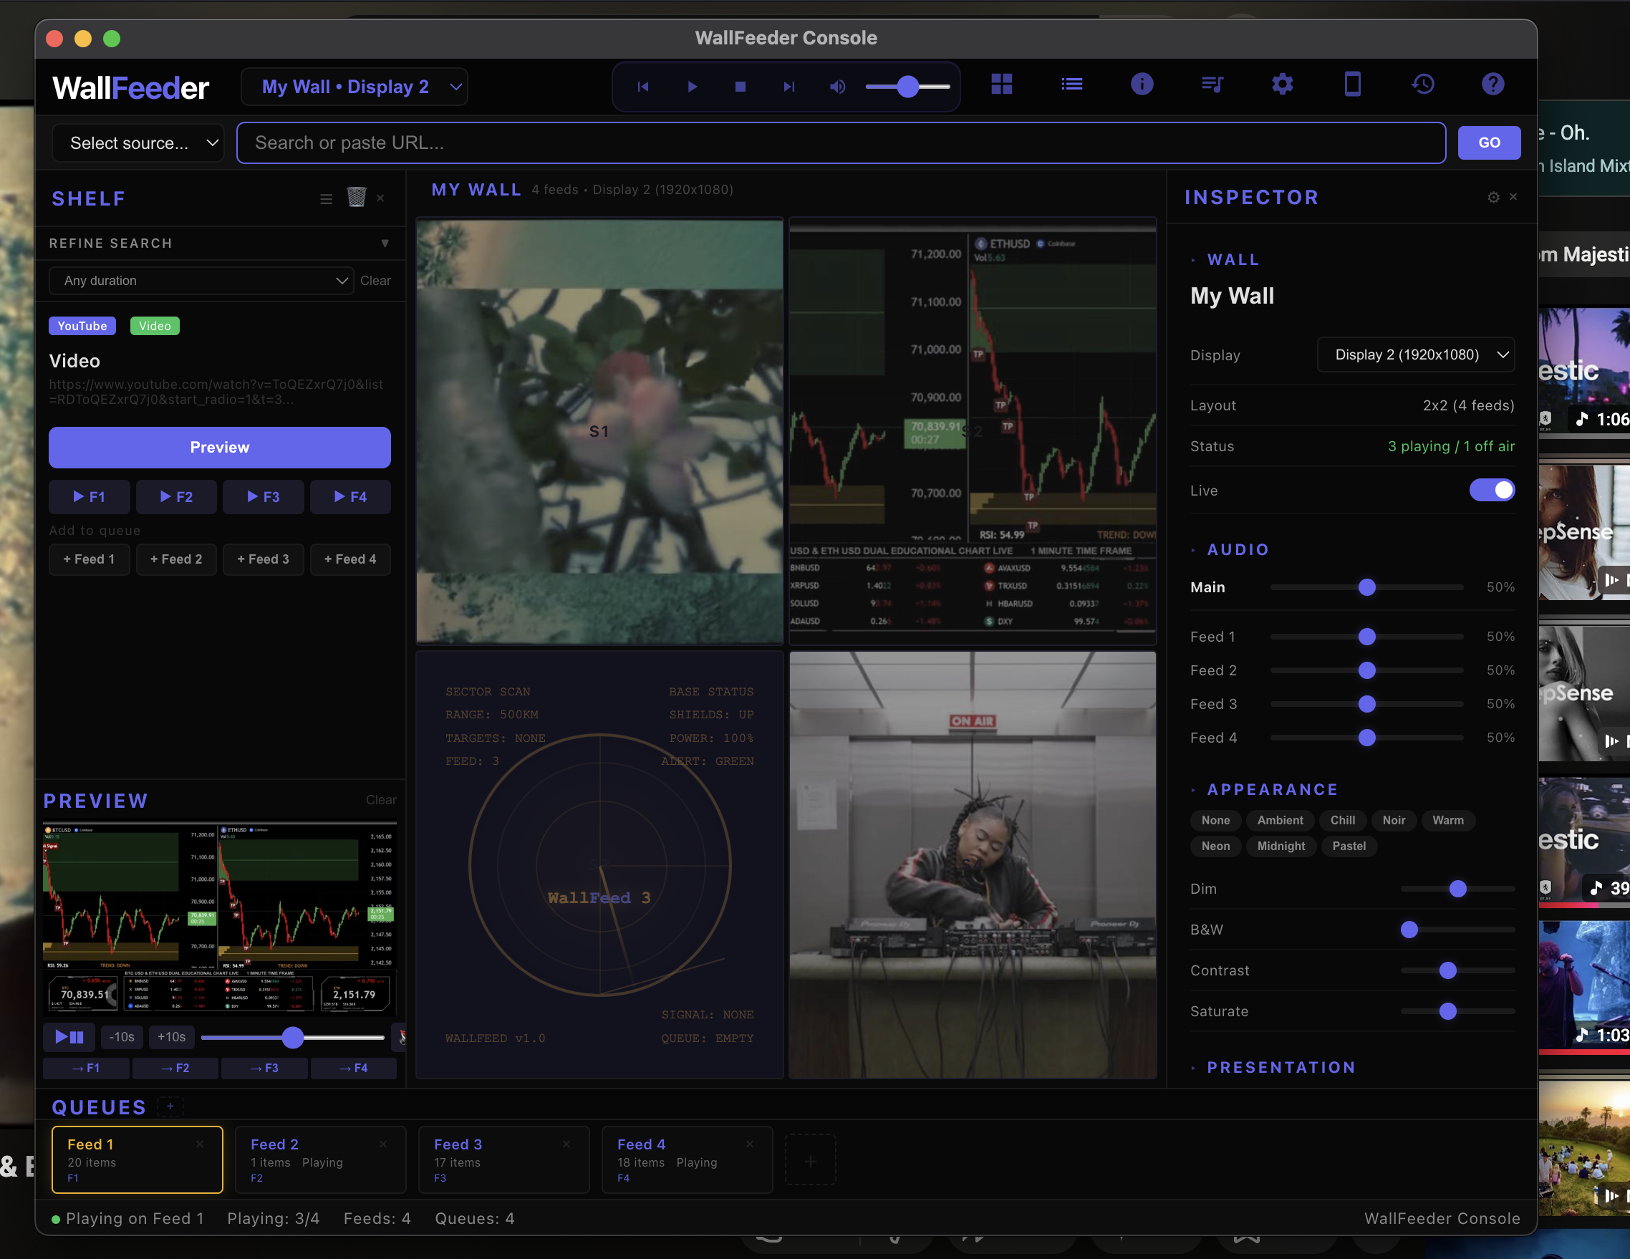The height and width of the screenshot is (1259, 1630).
Task: Adjust the Main audio slider
Action: pyautogui.click(x=1366, y=587)
